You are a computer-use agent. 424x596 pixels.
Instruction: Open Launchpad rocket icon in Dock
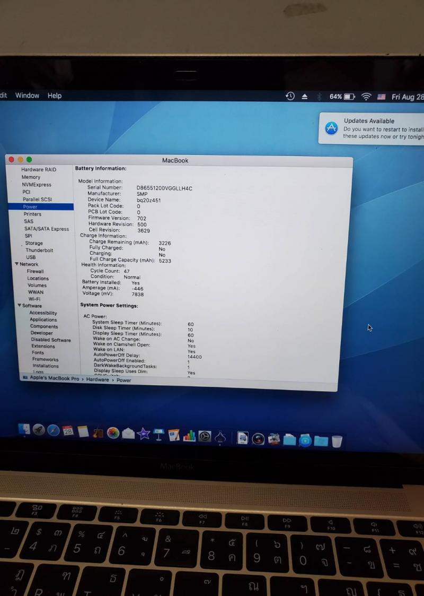click(x=39, y=430)
